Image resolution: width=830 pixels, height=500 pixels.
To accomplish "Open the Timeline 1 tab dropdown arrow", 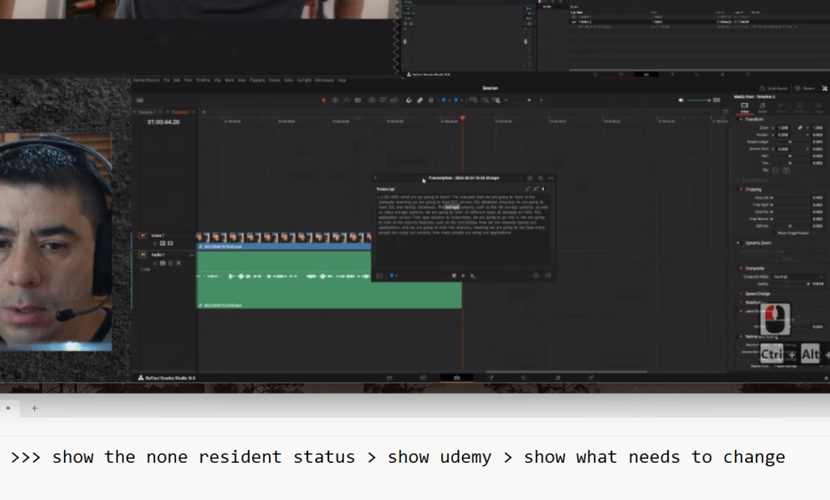I will tap(161, 112).
